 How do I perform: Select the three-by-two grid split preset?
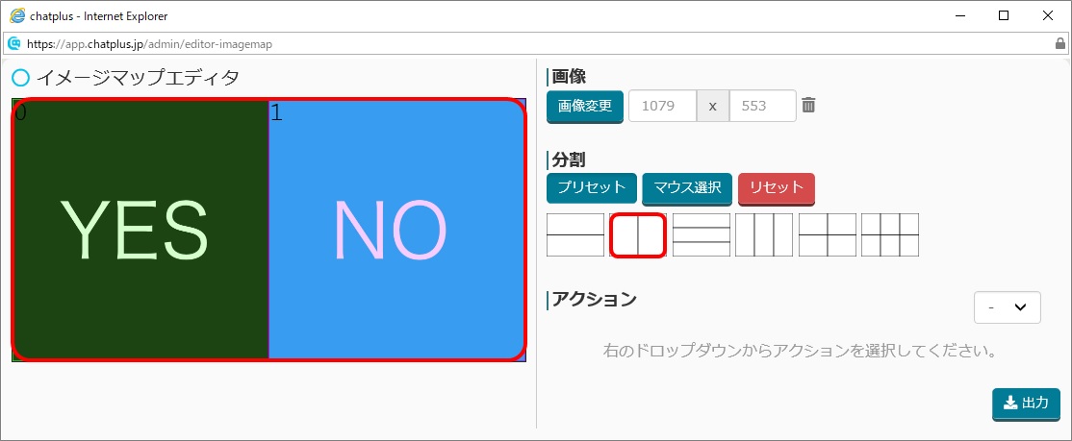pos(890,234)
